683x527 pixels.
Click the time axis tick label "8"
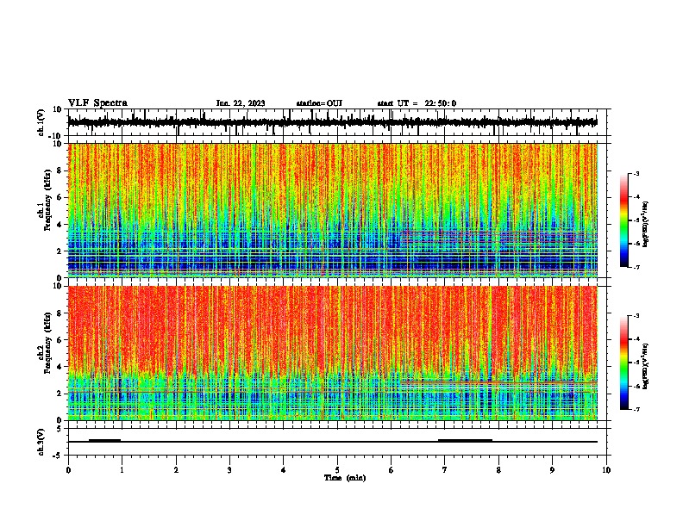point(498,470)
